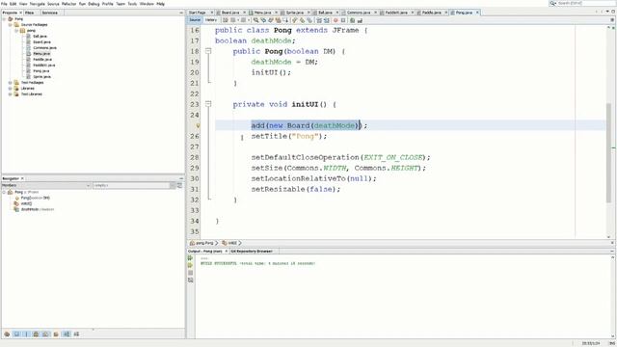617x347 pixels.
Task: Toggle Show Inherited Members filter in Navigator
Action: pyautogui.click(x=7, y=334)
